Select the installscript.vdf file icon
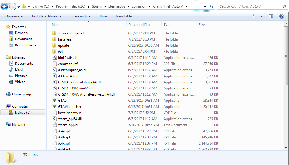The image size is (289, 165). click(55, 113)
